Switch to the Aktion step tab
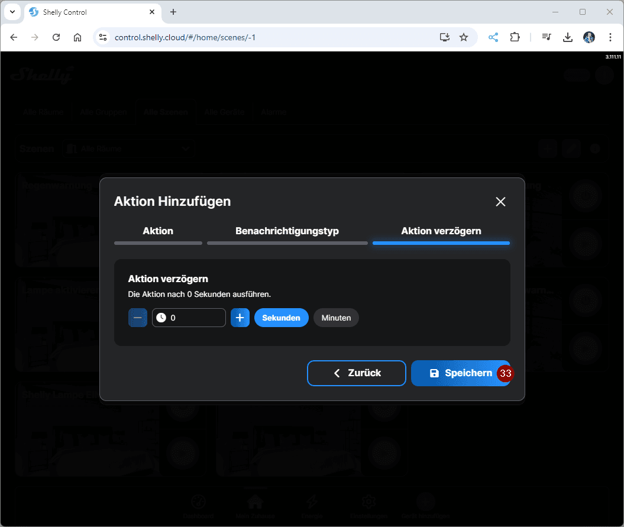The width and height of the screenshot is (624, 527). [x=158, y=231]
